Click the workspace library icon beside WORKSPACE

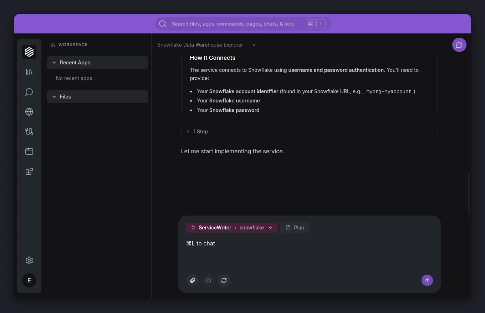53,45
